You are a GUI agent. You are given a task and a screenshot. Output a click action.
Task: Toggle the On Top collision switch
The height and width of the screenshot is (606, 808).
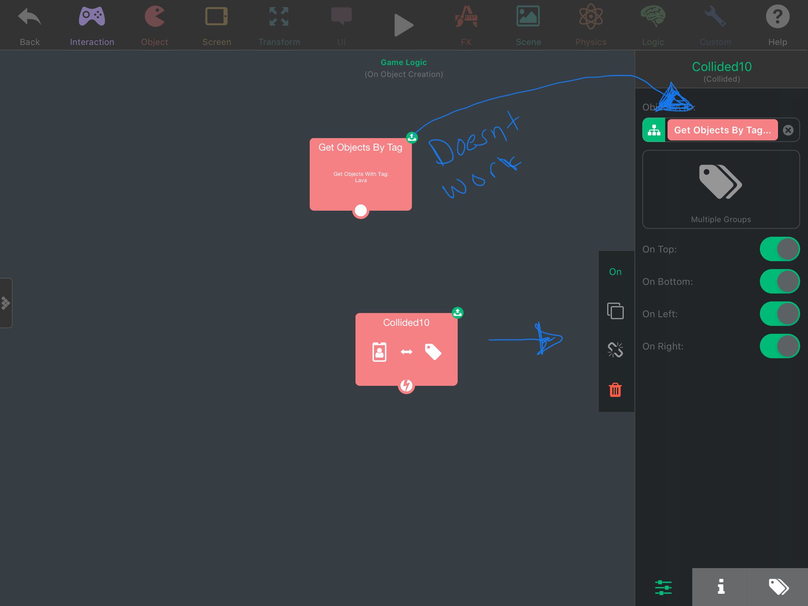tap(780, 249)
